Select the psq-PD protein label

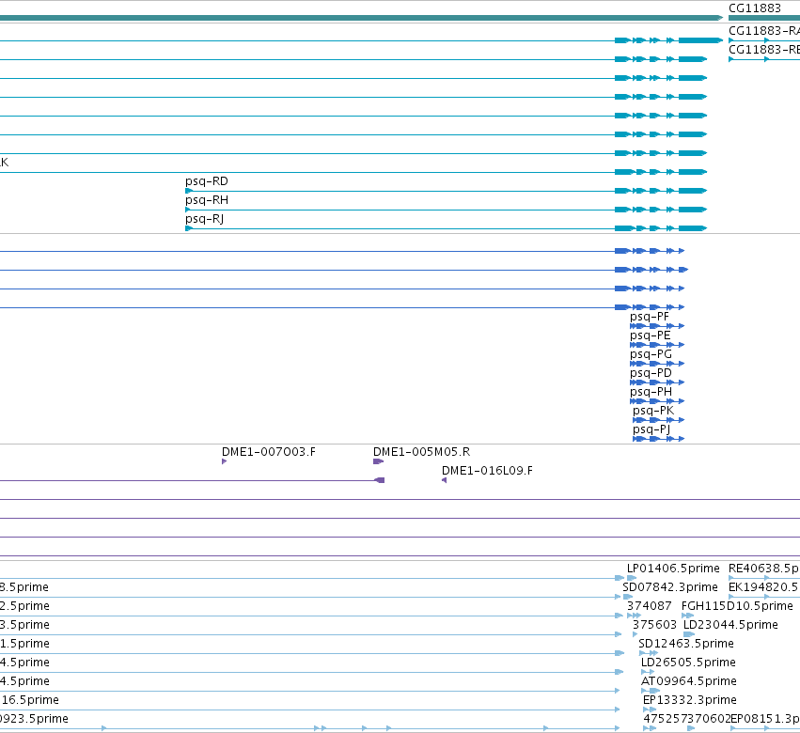click(x=651, y=373)
